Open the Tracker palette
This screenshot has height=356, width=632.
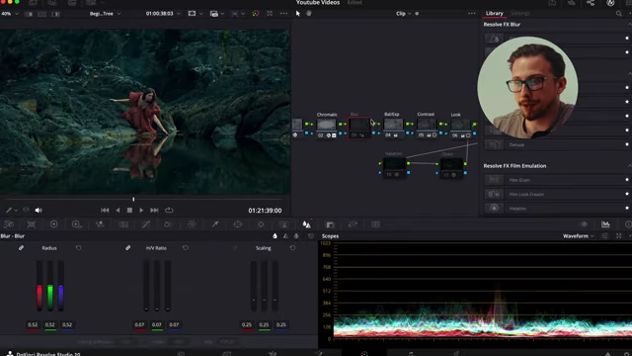coord(261,224)
